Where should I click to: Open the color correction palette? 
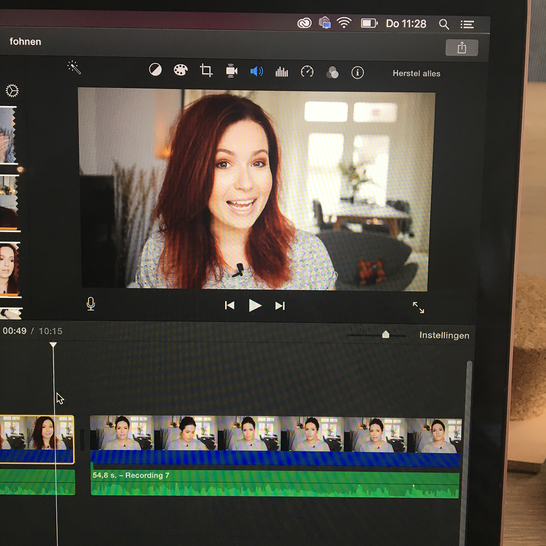tap(181, 70)
